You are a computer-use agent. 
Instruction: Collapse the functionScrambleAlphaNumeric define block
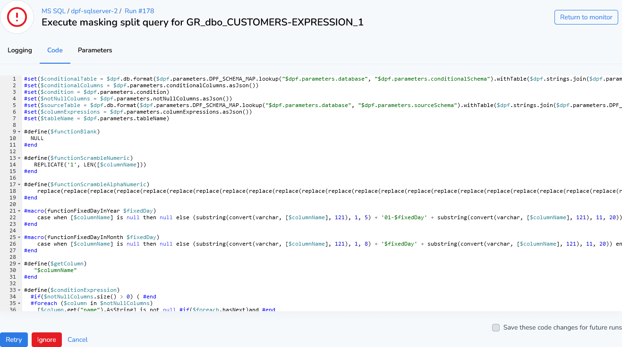pos(20,184)
